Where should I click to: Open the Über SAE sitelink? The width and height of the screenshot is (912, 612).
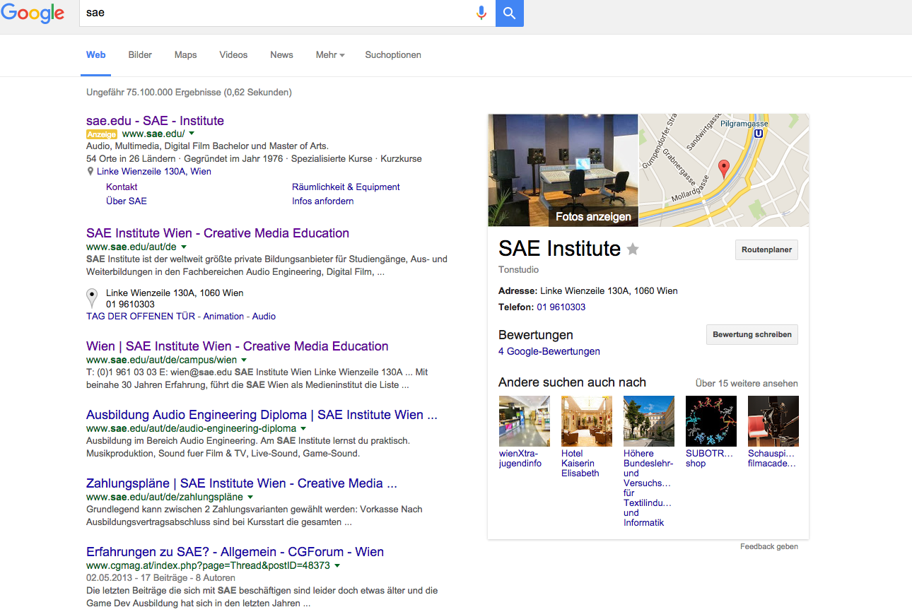(127, 201)
